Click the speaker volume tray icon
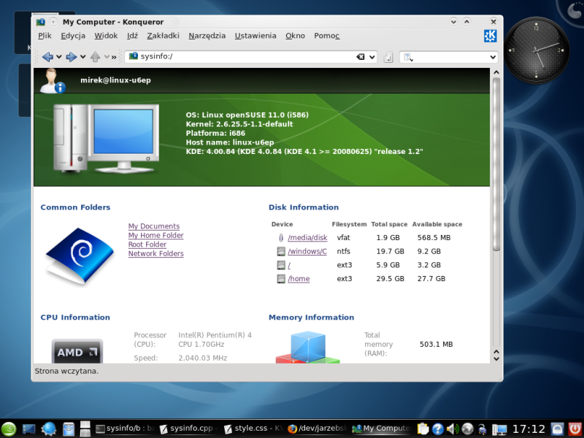The image size is (584, 438). [453, 429]
